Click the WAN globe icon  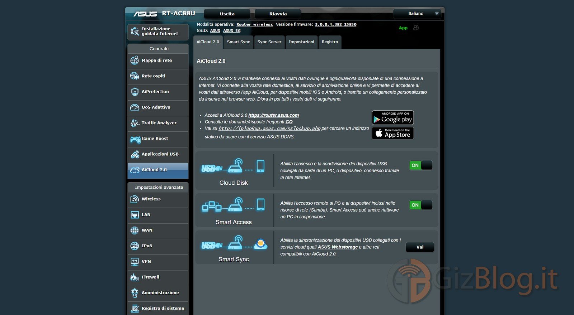(135, 231)
